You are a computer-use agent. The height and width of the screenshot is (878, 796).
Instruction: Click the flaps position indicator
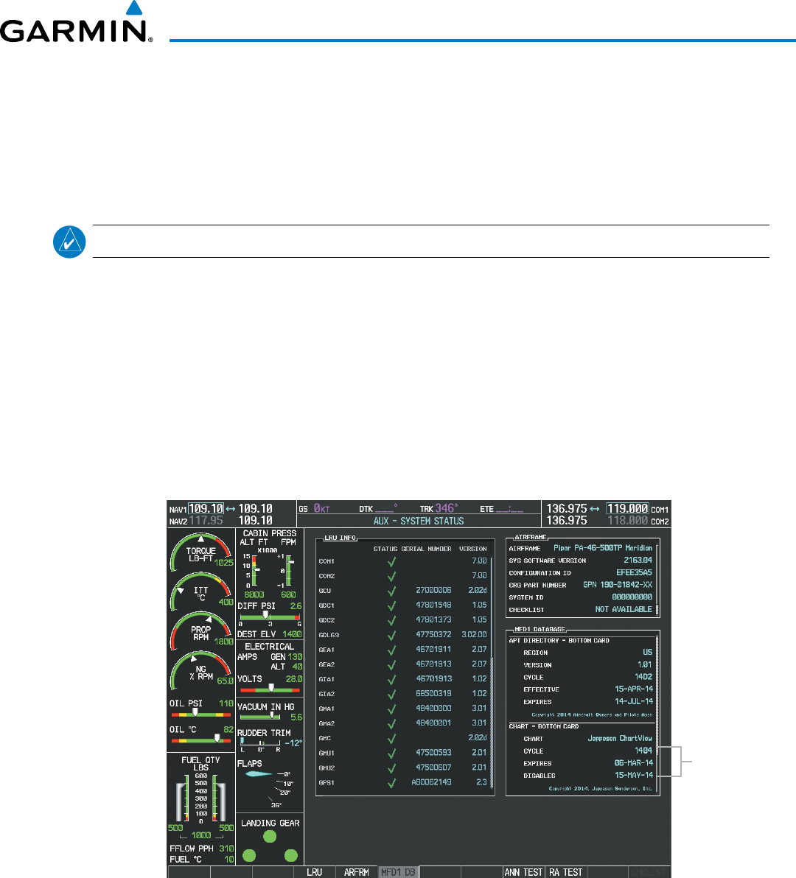[x=259, y=774]
